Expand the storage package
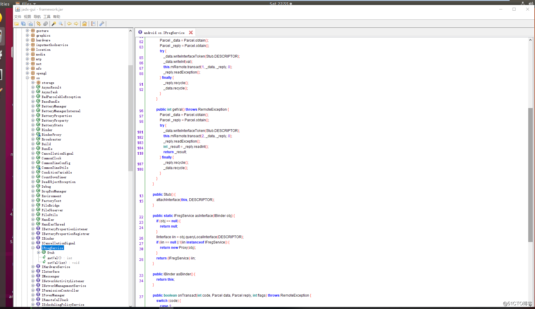The height and width of the screenshot is (309, 535). click(33, 83)
